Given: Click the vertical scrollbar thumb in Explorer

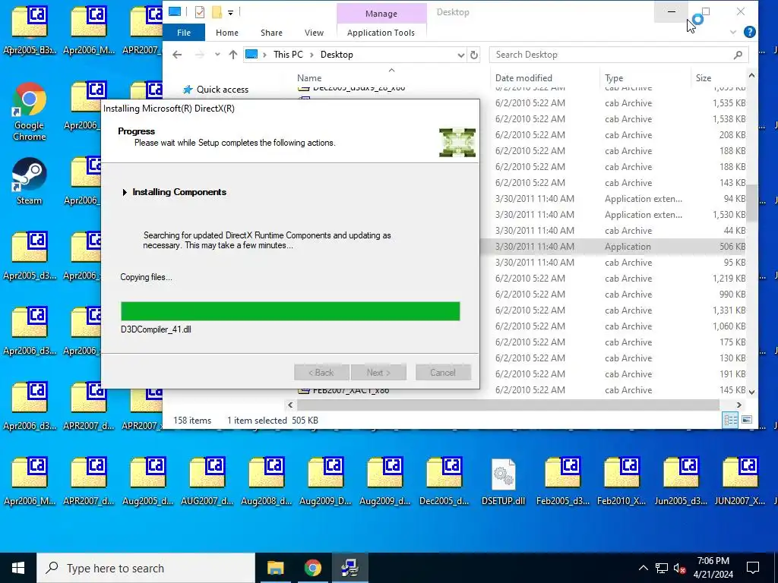Looking at the screenshot, I should point(752,202).
